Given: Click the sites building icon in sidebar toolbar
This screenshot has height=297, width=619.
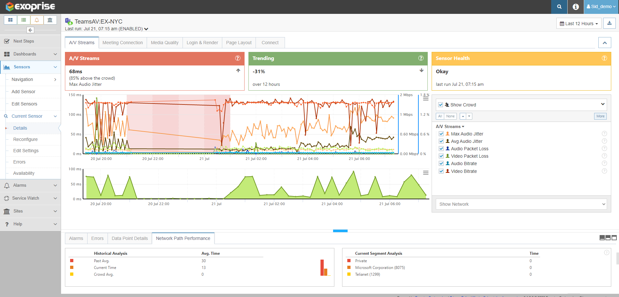Looking at the screenshot, I should coord(50,20).
